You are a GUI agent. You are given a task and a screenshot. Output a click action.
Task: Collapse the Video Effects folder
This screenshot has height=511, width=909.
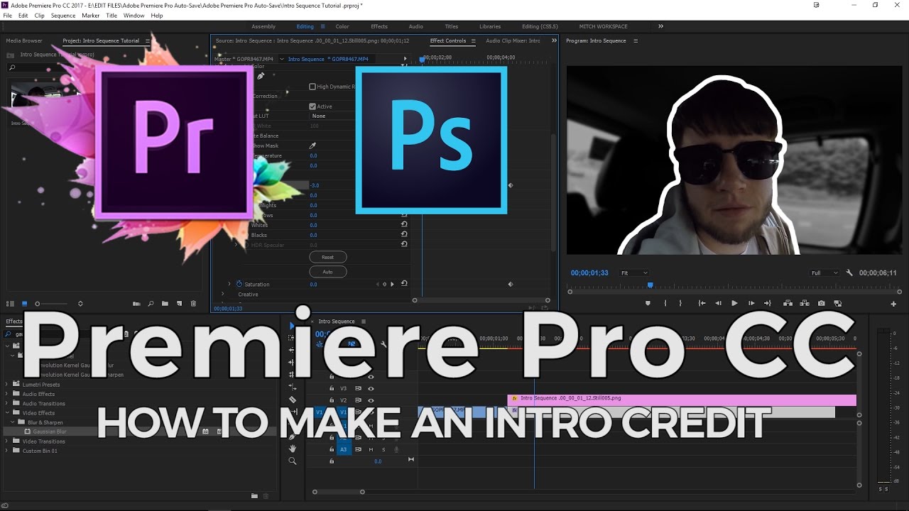(8, 412)
